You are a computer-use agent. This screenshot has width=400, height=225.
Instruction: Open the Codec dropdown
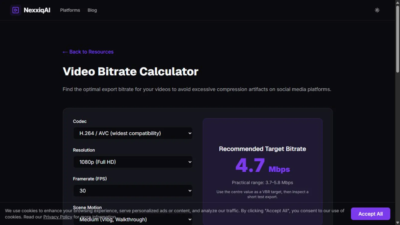(x=133, y=133)
